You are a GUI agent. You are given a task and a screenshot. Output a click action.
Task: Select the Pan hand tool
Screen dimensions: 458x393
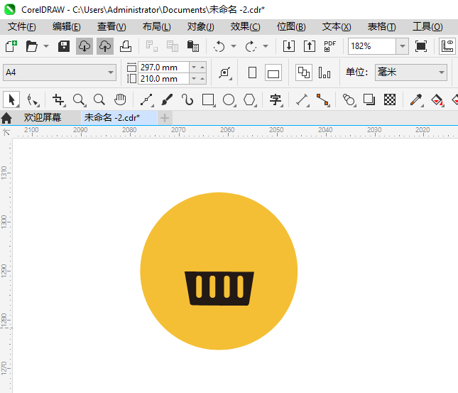pyautogui.click(x=120, y=100)
